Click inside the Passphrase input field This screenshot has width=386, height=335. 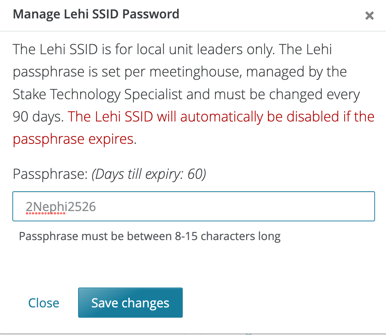point(193,206)
